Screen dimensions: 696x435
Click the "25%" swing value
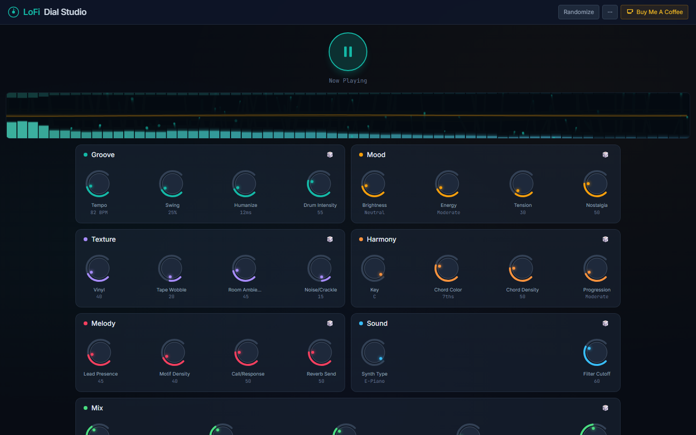pyautogui.click(x=173, y=213)
